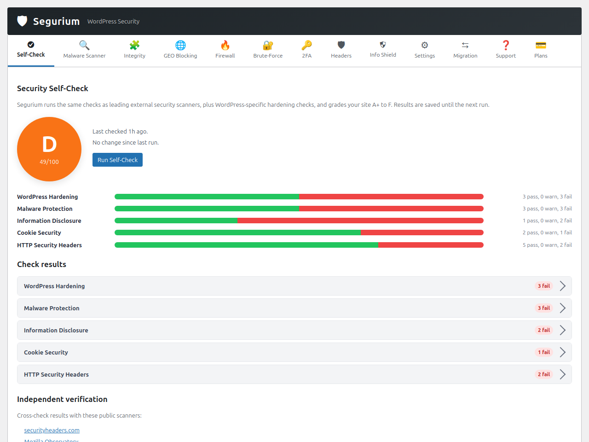Click the Malware Protection progress bar
This screenshot has height=442, width=589.
299,209
